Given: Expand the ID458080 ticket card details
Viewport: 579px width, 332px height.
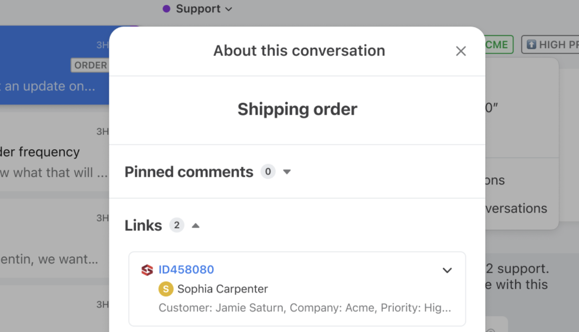Looking at the screenshot, I should click(447, 270).
